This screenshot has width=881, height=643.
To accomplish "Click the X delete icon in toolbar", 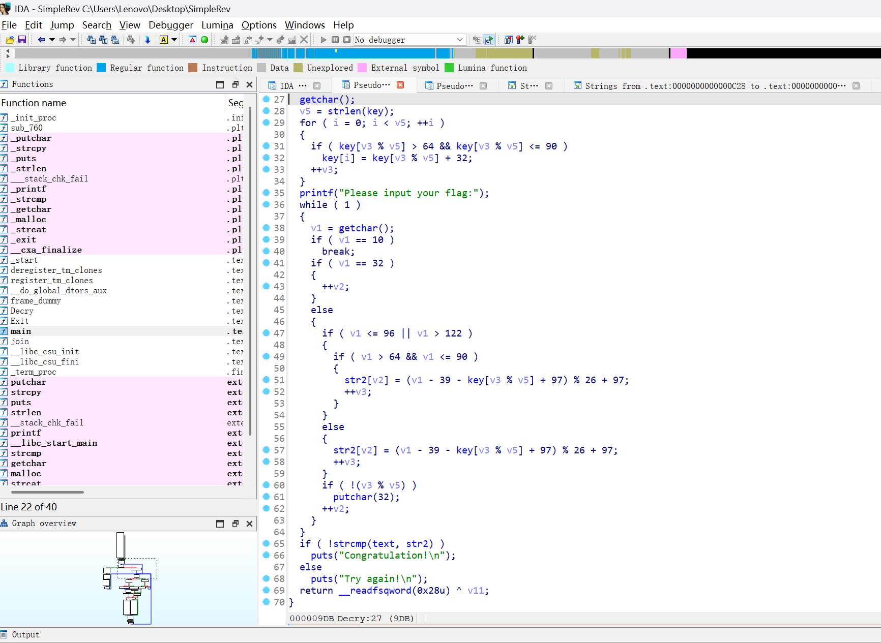I will tap(304, 40).
